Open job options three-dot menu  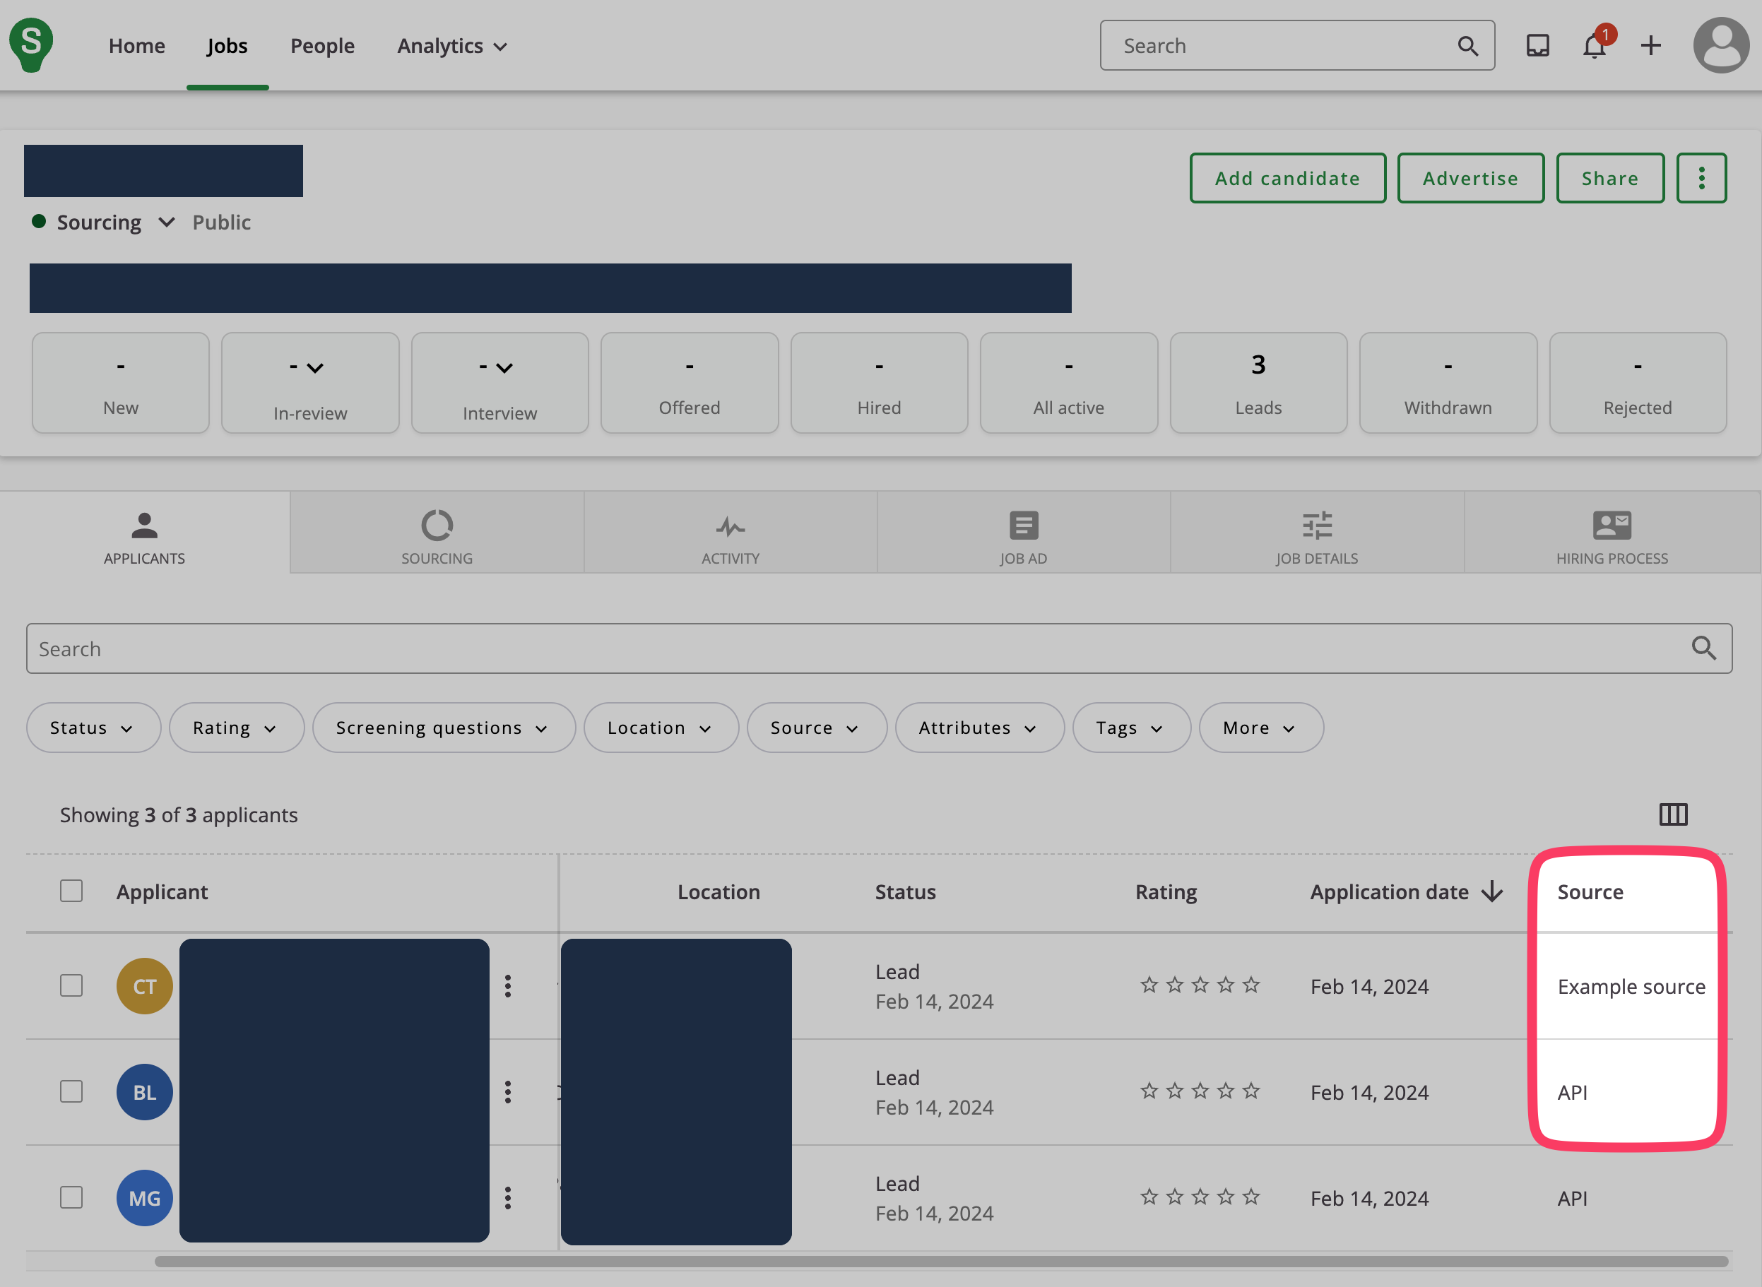pos(1701,179)
